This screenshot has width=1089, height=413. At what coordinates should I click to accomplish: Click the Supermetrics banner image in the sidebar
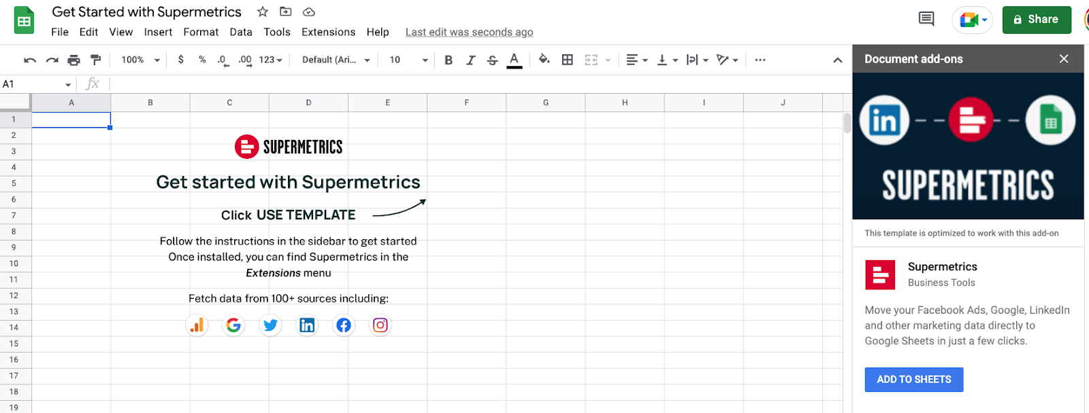[x=968, y=146]
